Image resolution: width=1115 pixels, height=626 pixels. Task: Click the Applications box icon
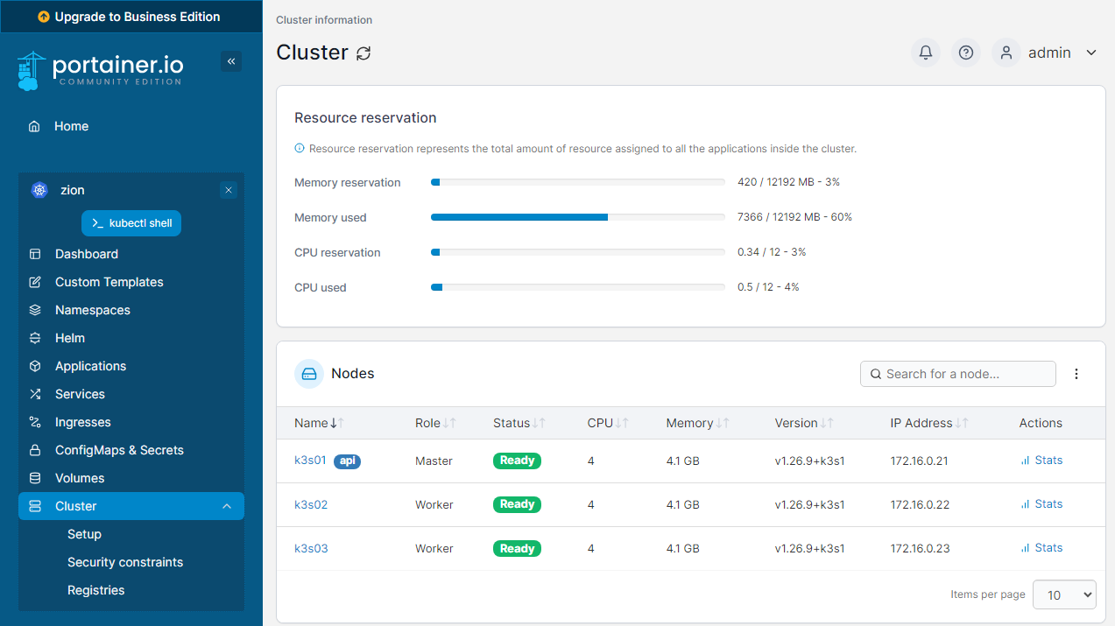click(x=35, y=366)
